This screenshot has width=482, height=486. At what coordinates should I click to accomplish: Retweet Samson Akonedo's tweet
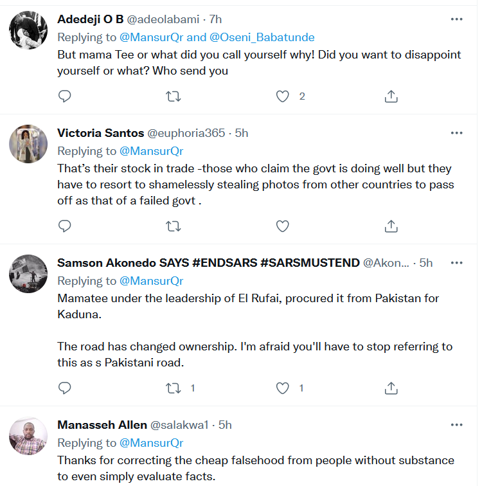coord(174,388)
